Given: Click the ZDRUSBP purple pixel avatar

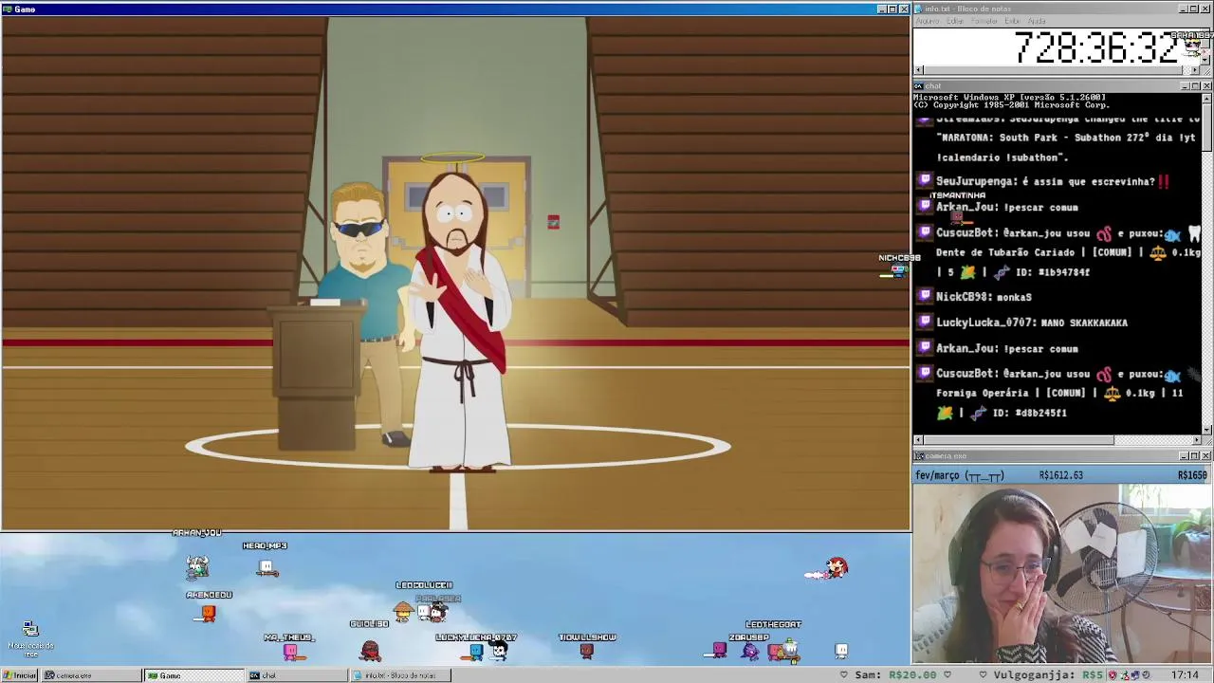Looking at the screenshot, I should tap(751, 651).
